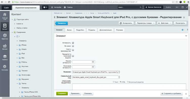
Task: Switch to the Дополнительно tab
Action: (106, 30)
